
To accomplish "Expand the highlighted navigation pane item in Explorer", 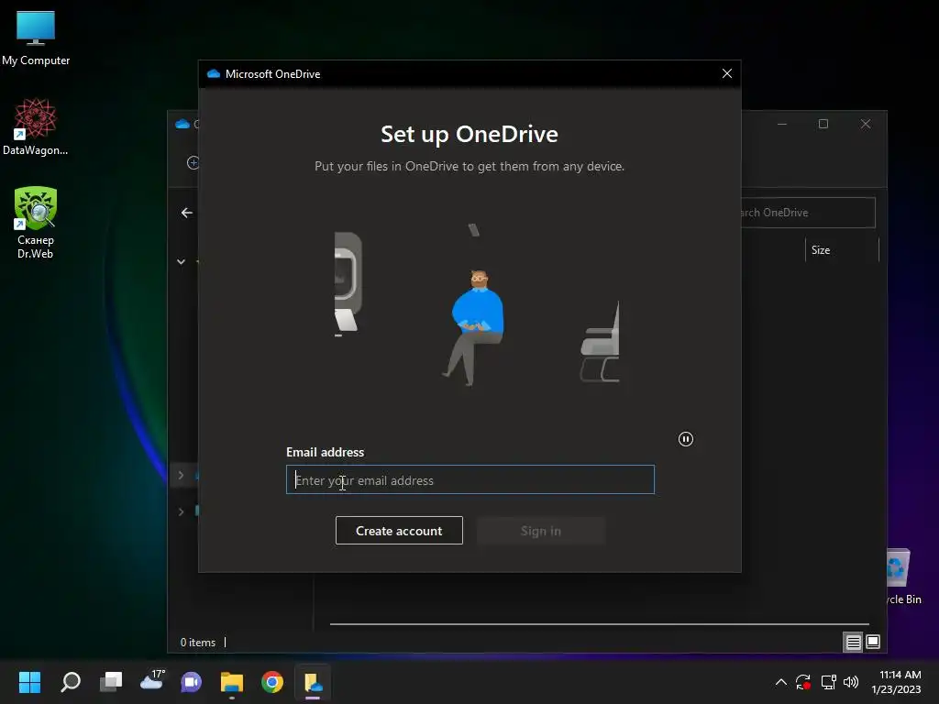I will tap(181, 476).
